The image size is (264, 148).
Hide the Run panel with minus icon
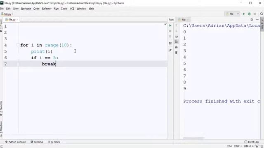pyautogui.click(x=257, y=20)
